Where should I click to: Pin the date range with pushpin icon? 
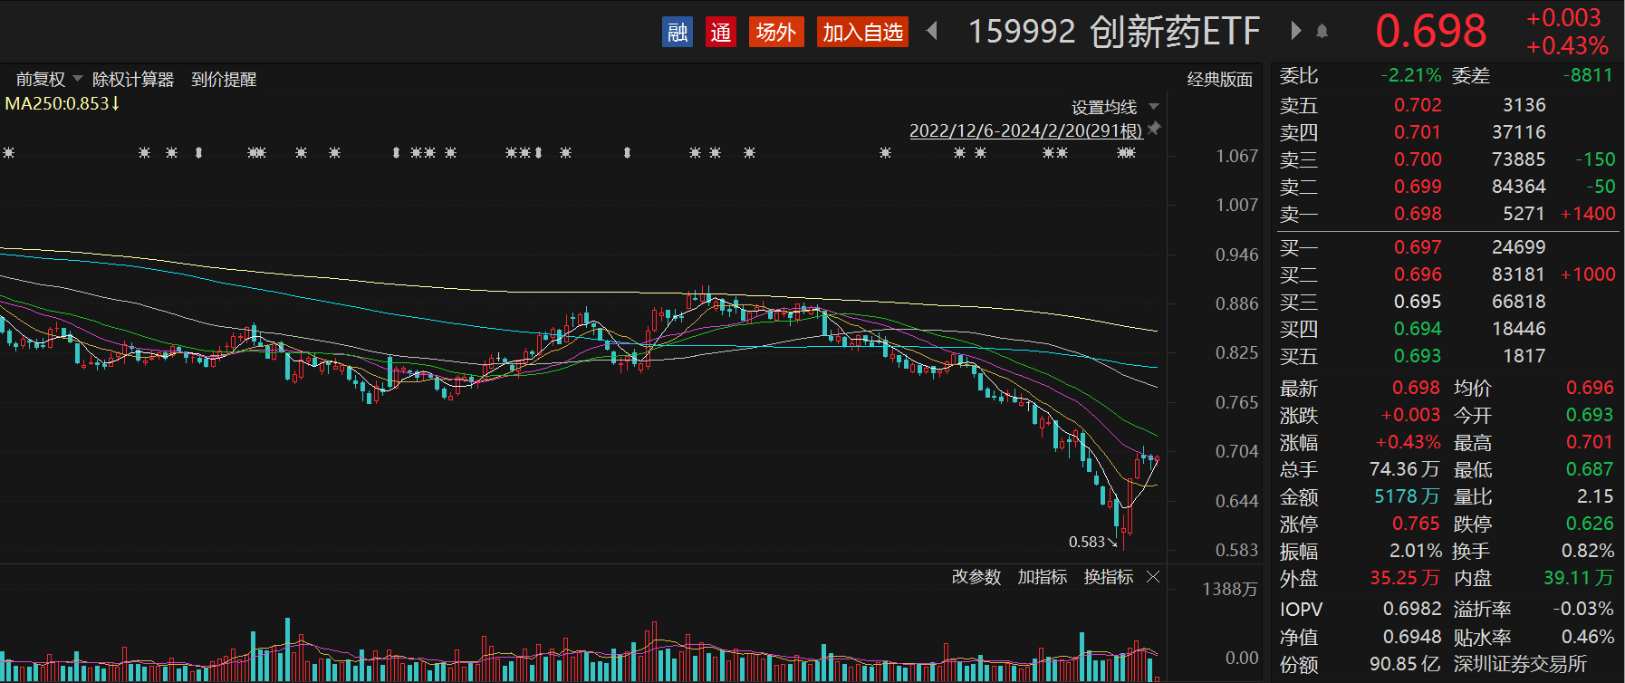[1154, 130]
